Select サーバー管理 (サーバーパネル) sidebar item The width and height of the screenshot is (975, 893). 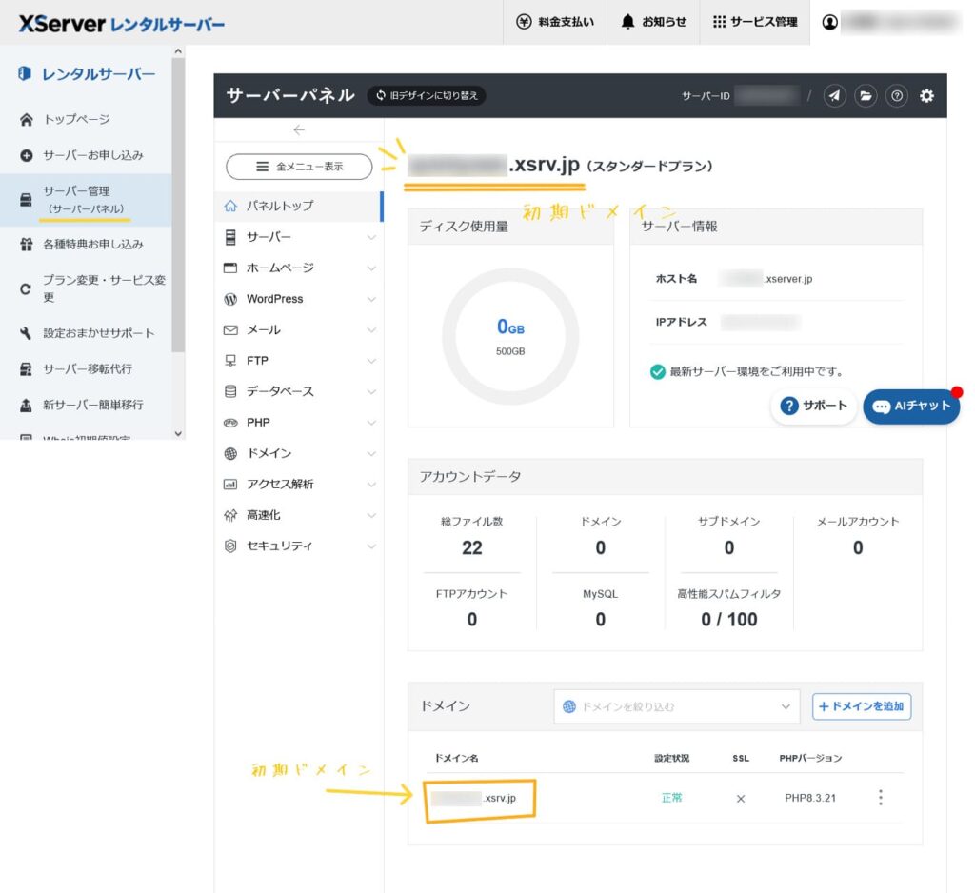tap(86, 200)
